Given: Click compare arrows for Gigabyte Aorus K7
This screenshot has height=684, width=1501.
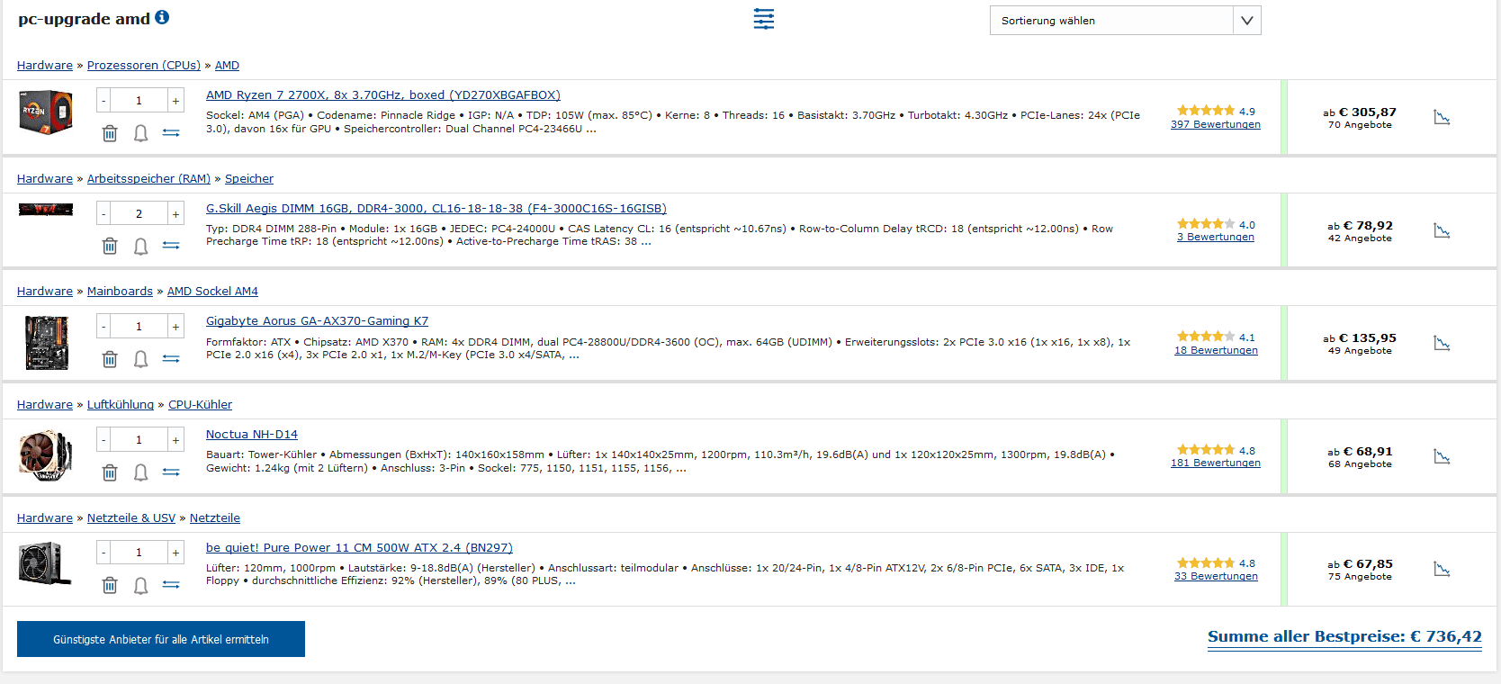Looking at the screenshot, I should pyautogui.click(x=171, y=359).
